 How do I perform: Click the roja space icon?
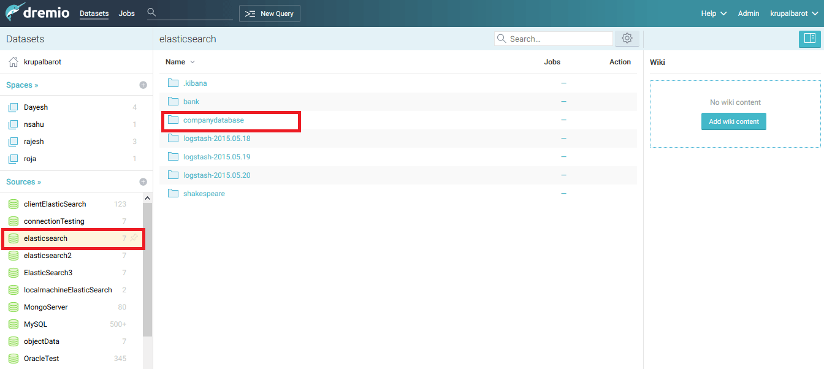coord(13,159)
